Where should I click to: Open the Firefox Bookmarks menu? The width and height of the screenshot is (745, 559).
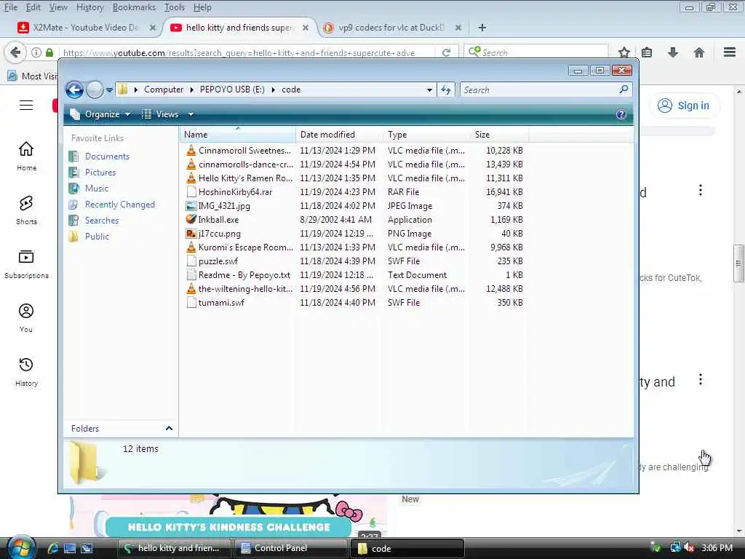point(134,7)
